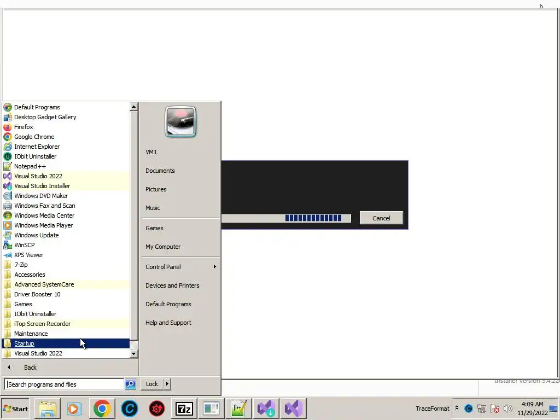Screen dimensions: 560x420
Task: Expand the Control Panel submenu
Action: pyautogui.click(x=180, y=267)
